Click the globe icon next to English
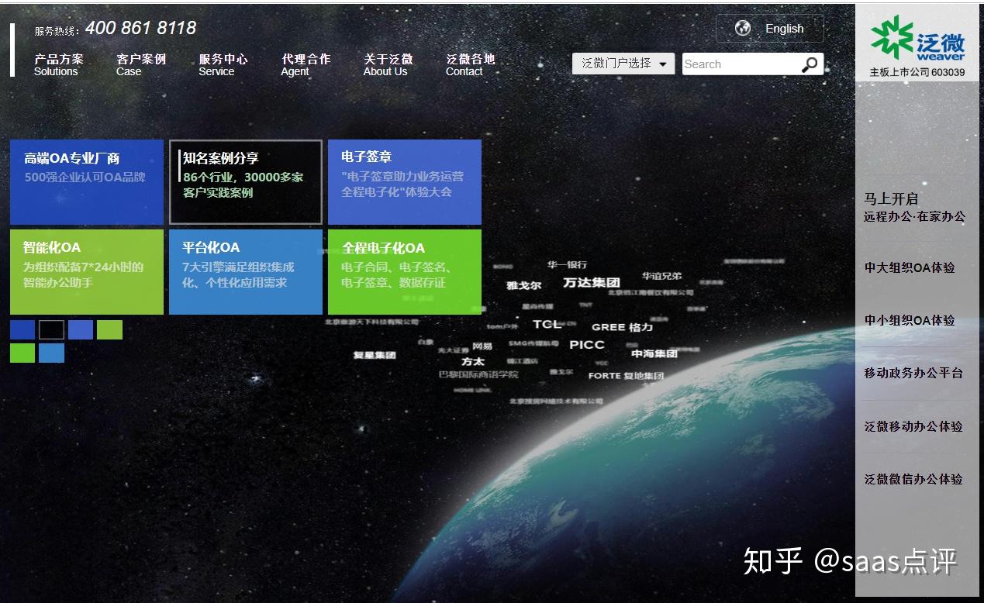This screenshot has height=603, width=984. tap(743, 29)
